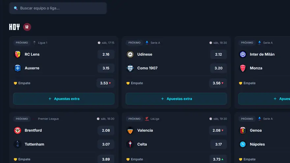Viewport: 290px width, 163px height.
Task: Click the 'sáb, 18:30' time on Brentford card
Action: tap(107, 119)
